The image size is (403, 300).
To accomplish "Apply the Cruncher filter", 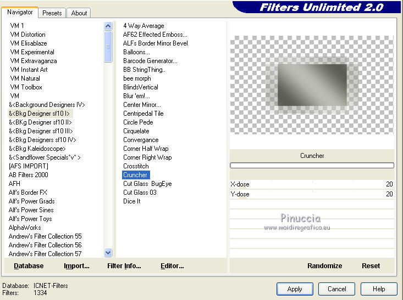I will click(x=295, y=289).
